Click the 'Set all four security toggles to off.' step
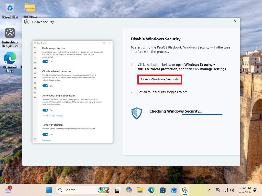This screenshot has height=196, width=262. click(162, 92)
